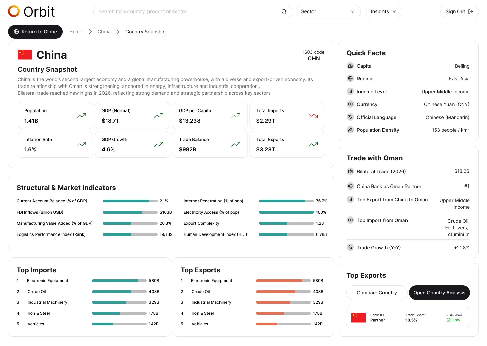
Task: Click the Region globe icon in Quick Facts
Action: click(350, 79)
